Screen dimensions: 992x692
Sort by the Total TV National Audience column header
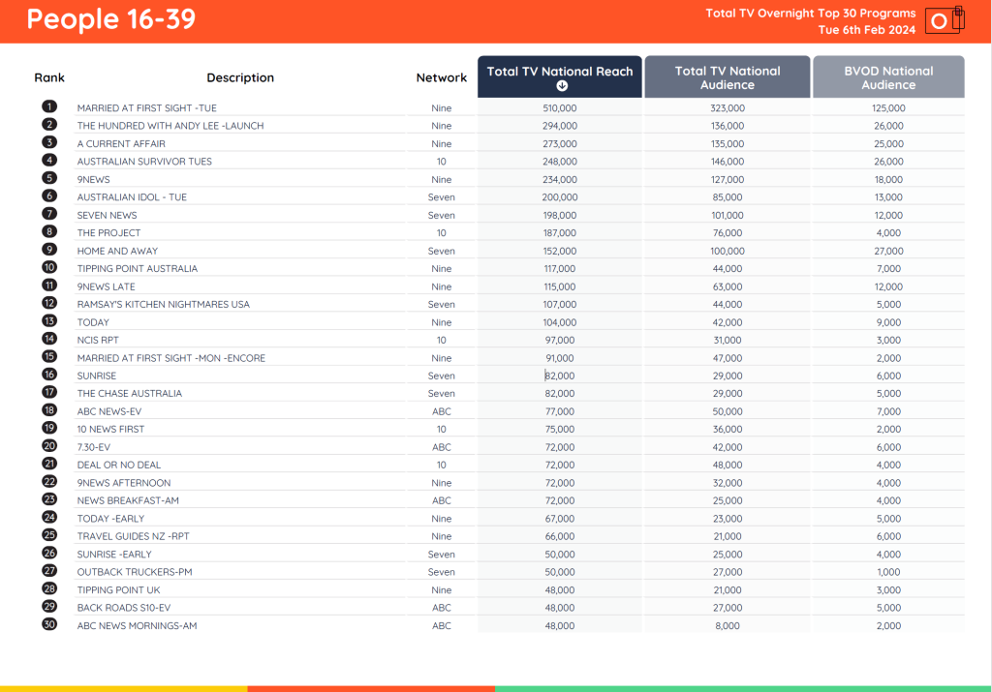(727, 75)
